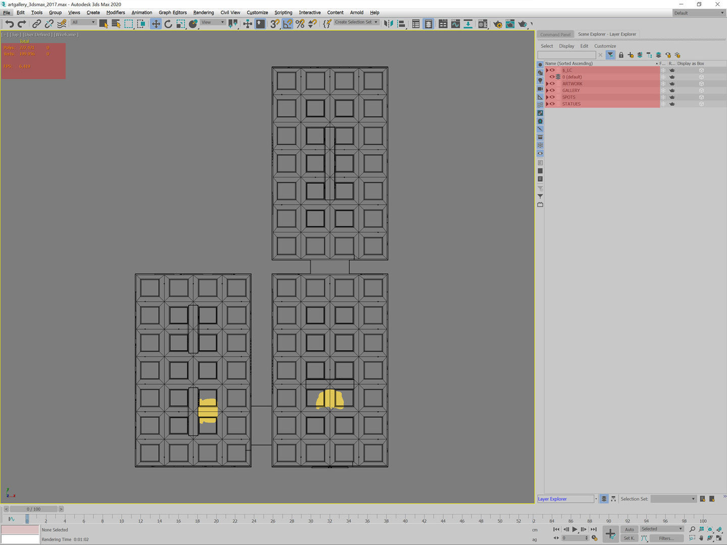727x545 pixels.
Task: Expand the ARTWORK layer
Action: pyautogui.click(x=547, y=84)
